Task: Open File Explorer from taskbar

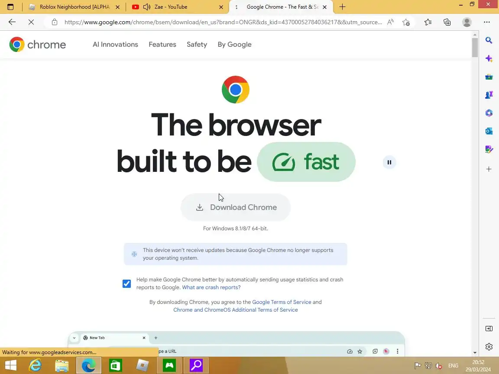Action: pos(62,366)
